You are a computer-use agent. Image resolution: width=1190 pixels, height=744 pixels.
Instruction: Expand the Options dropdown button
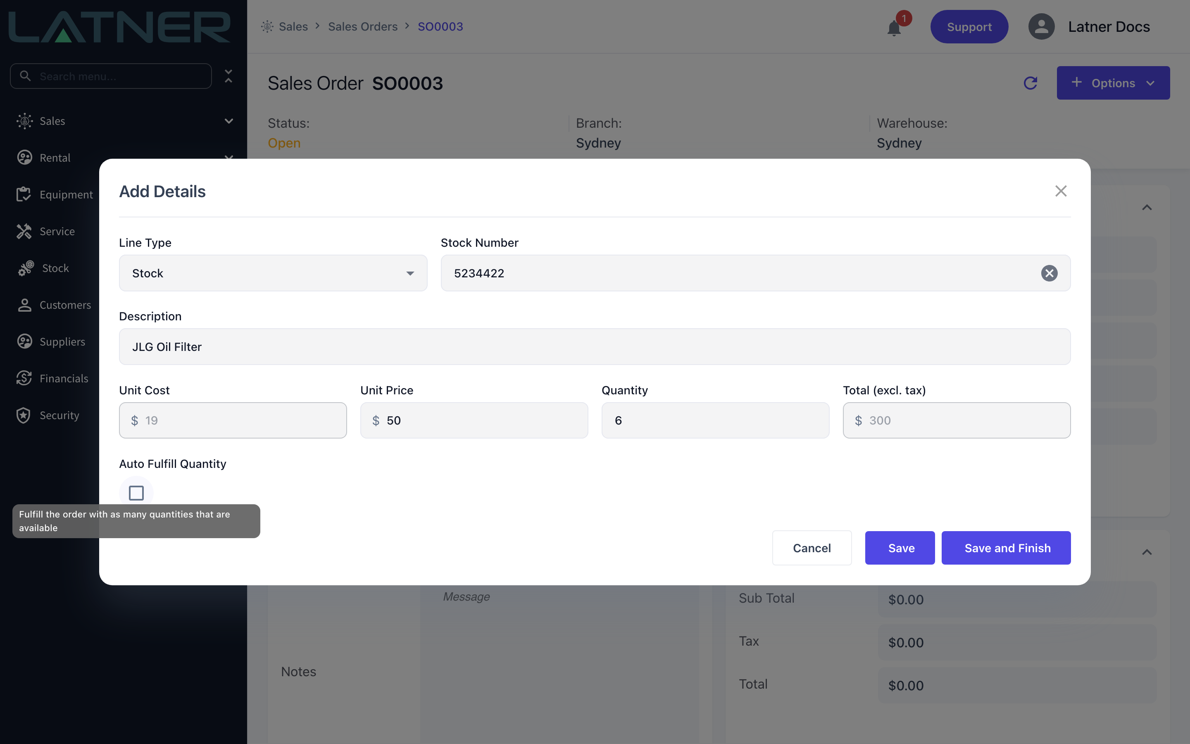pos(1113,83)
